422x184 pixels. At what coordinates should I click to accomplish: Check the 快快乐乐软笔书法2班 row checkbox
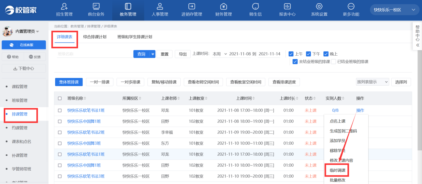(60, 133)
